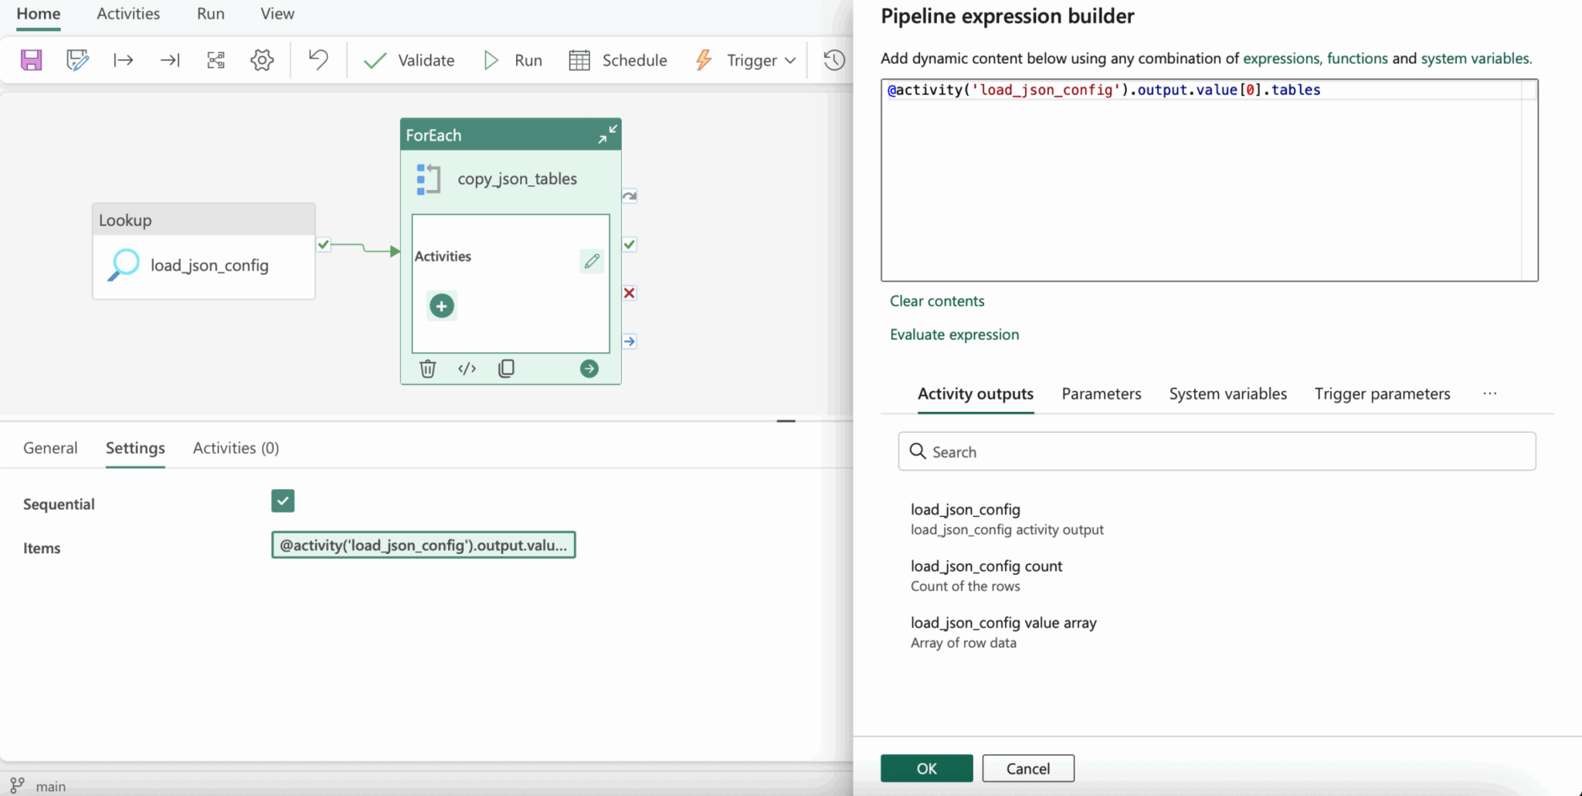Click the Clear contents link
The width and height of the screenshot is (1582, 796).
[937, 301]
